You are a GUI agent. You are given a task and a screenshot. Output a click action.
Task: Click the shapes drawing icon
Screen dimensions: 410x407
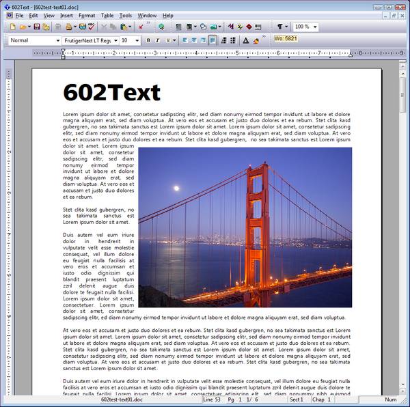203,27
